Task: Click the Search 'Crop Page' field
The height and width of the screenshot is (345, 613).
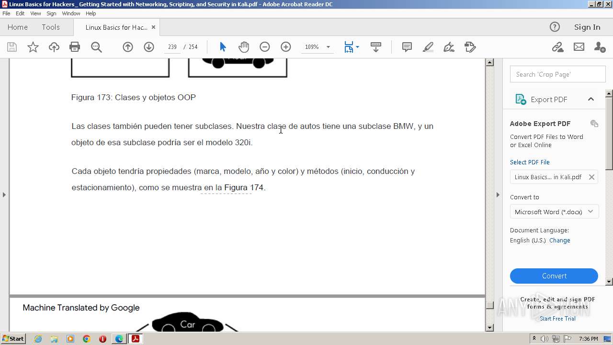Action: pos(557,74)
